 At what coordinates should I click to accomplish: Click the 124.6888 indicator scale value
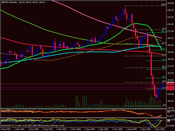171,111
